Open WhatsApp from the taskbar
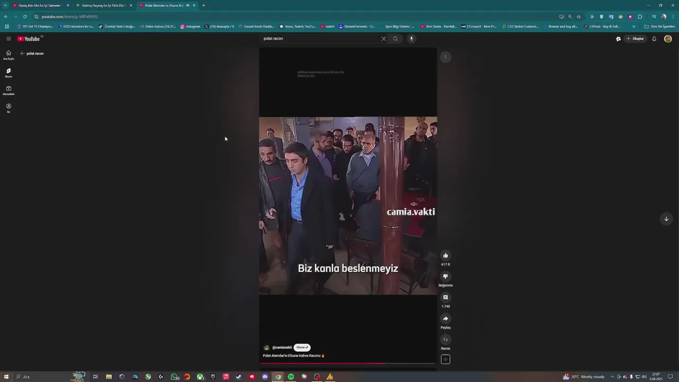This screenshot has width=679, height=382. tap(174, 377)
